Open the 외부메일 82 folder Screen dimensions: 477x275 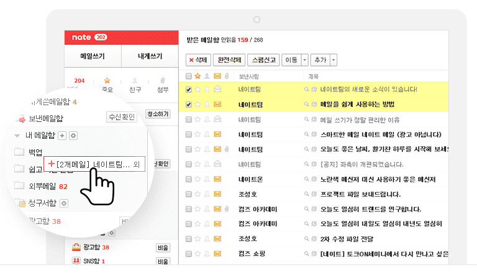[48, 186]
